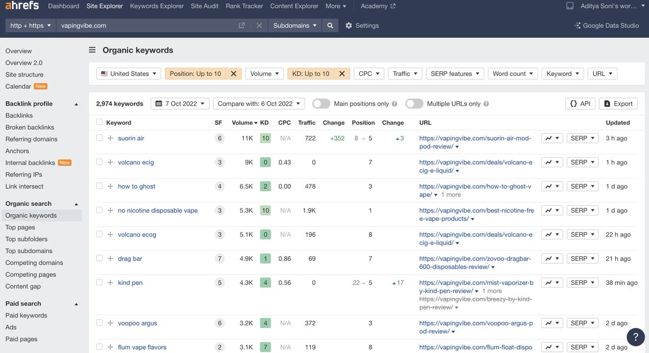Add volcano ecig keyword with plus icon

110,162
